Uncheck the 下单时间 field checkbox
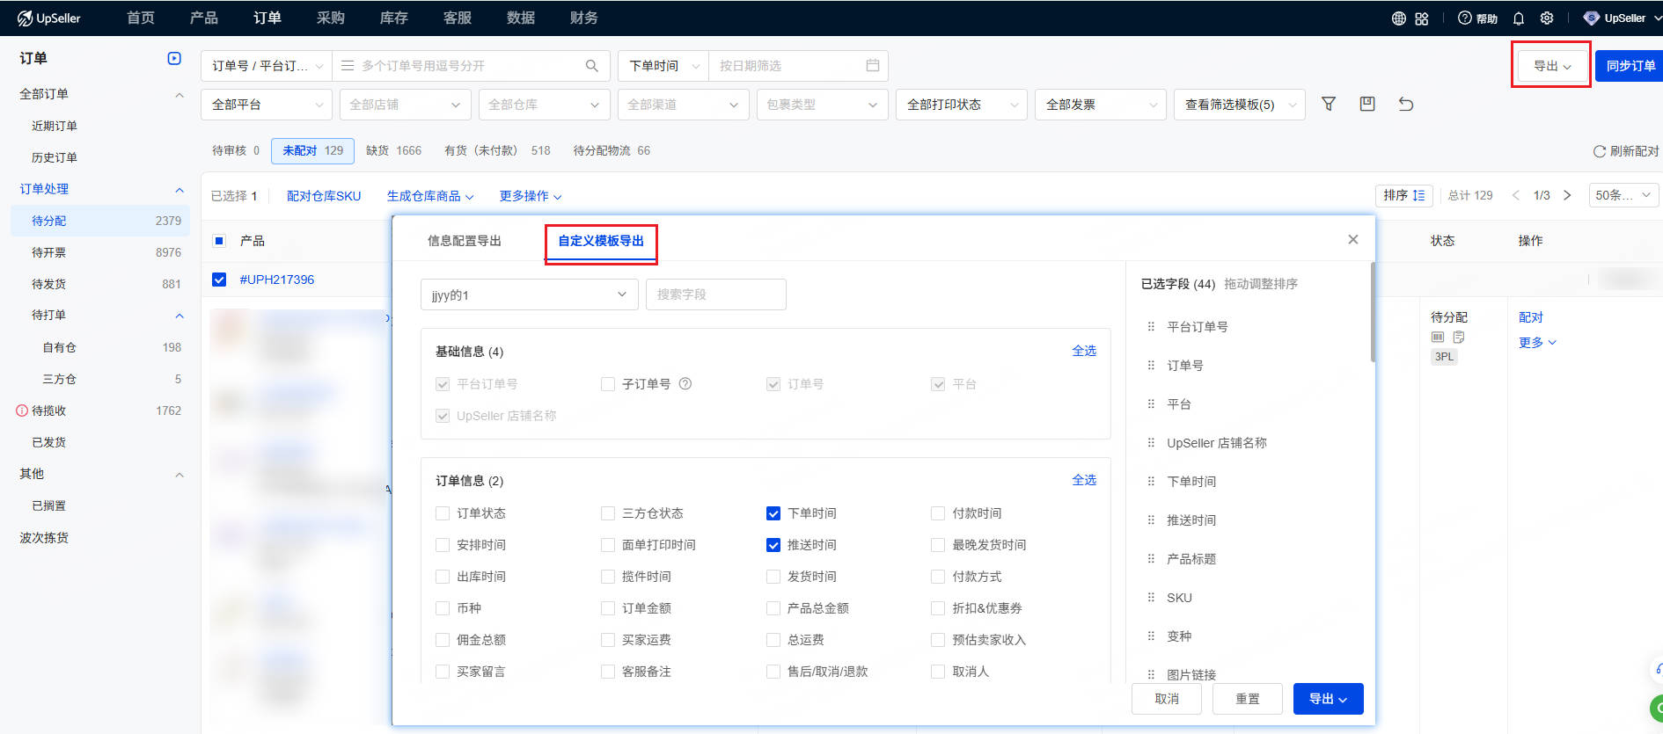The width and height of the screenshot is (1663, 734). 773,513
